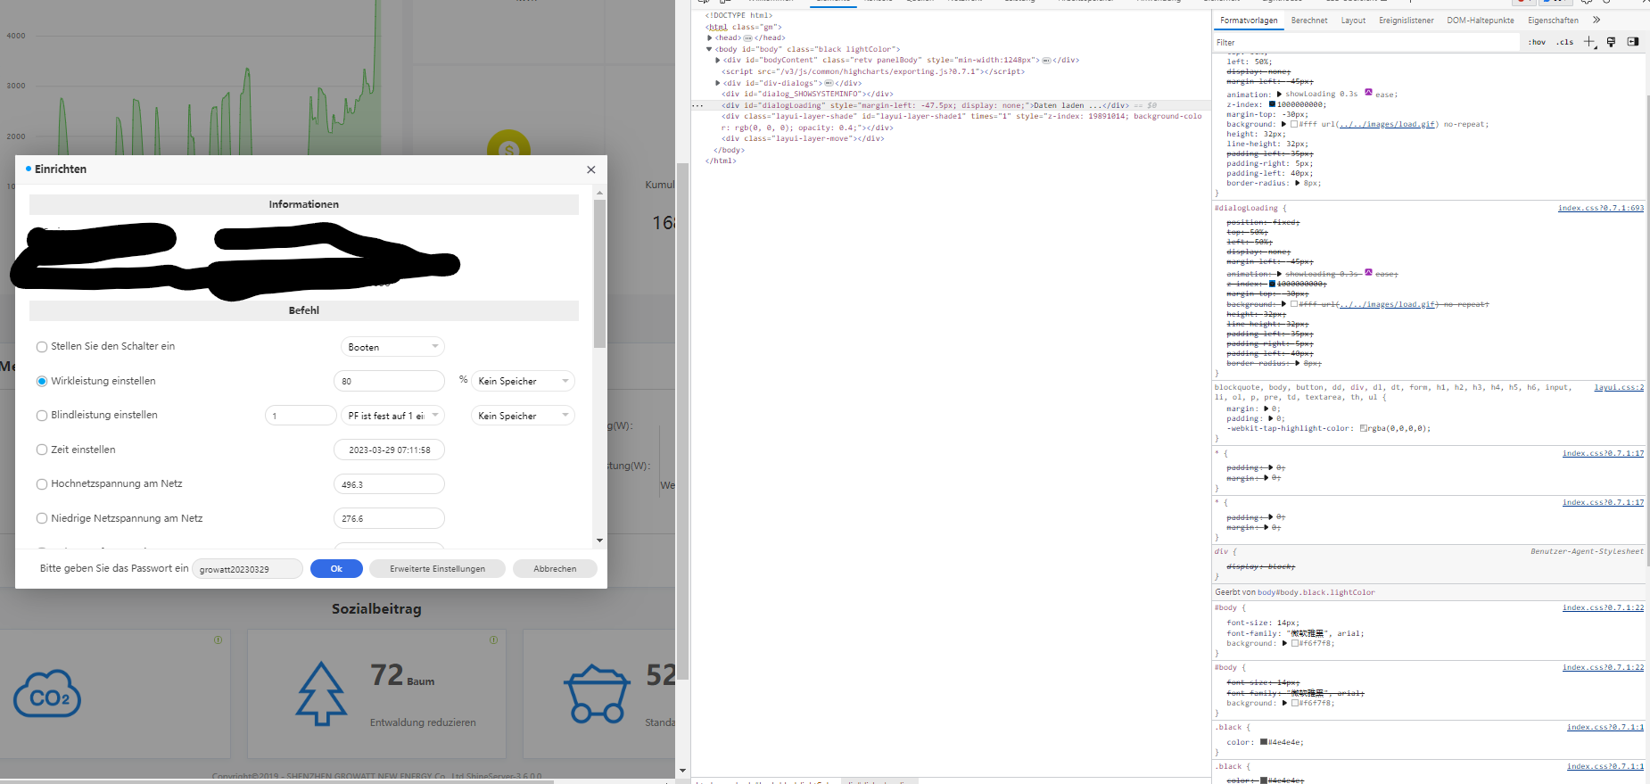Select 'Blindleistung einstellen' radio button

[x=42, y=416]
